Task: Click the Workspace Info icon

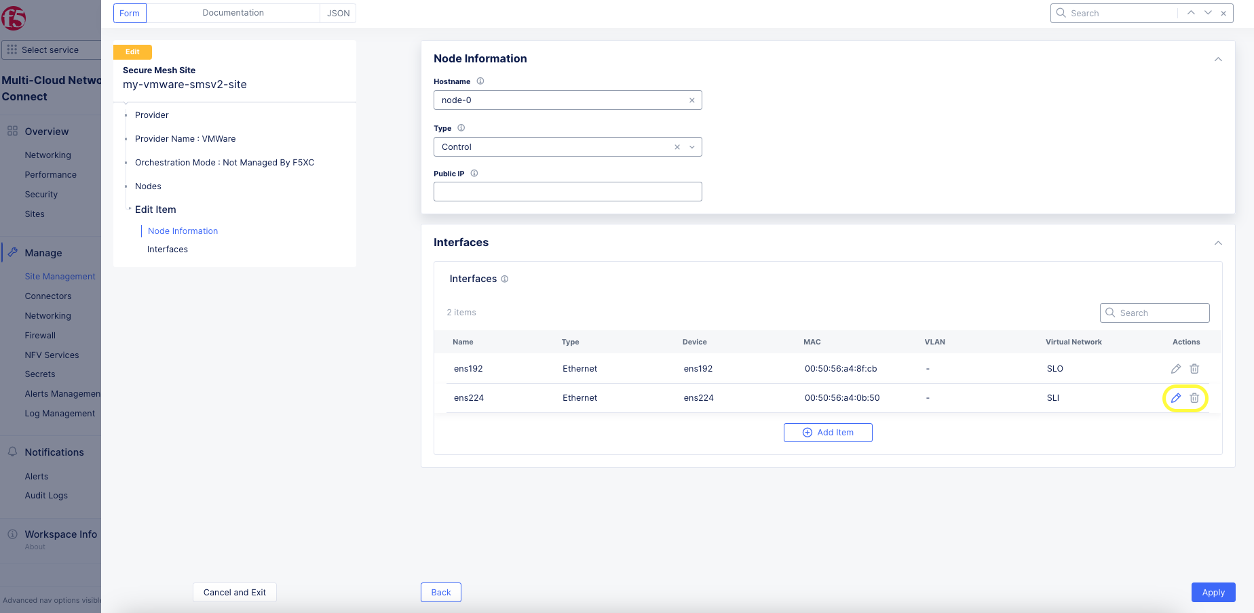Action: pos(12,534)
